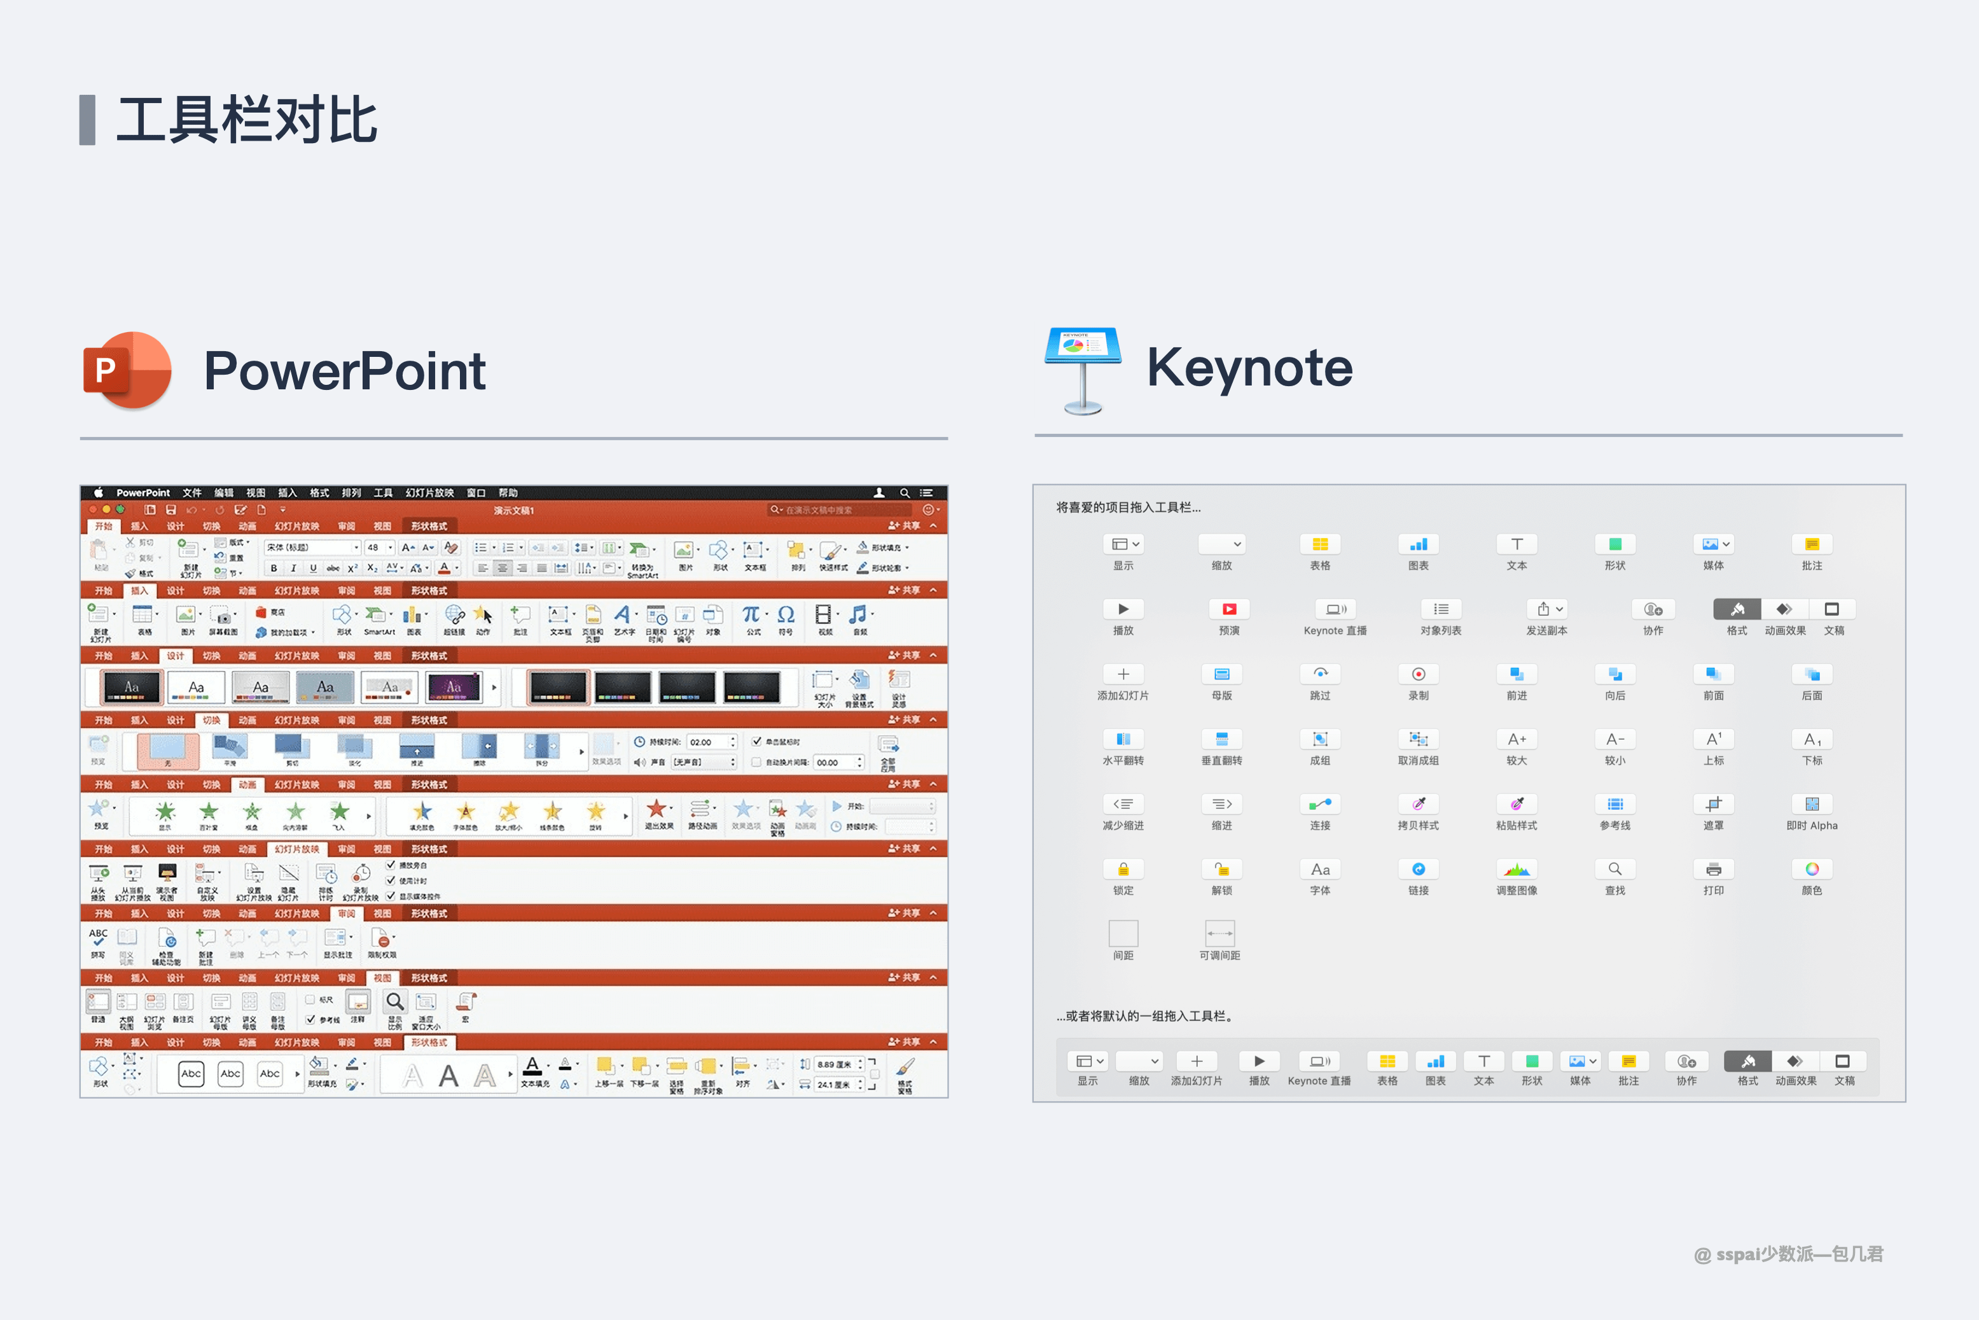Screen dimensions: 1979x1320
Task: Click the 宏 macro scroll icon
Action: click(466, 1002)
